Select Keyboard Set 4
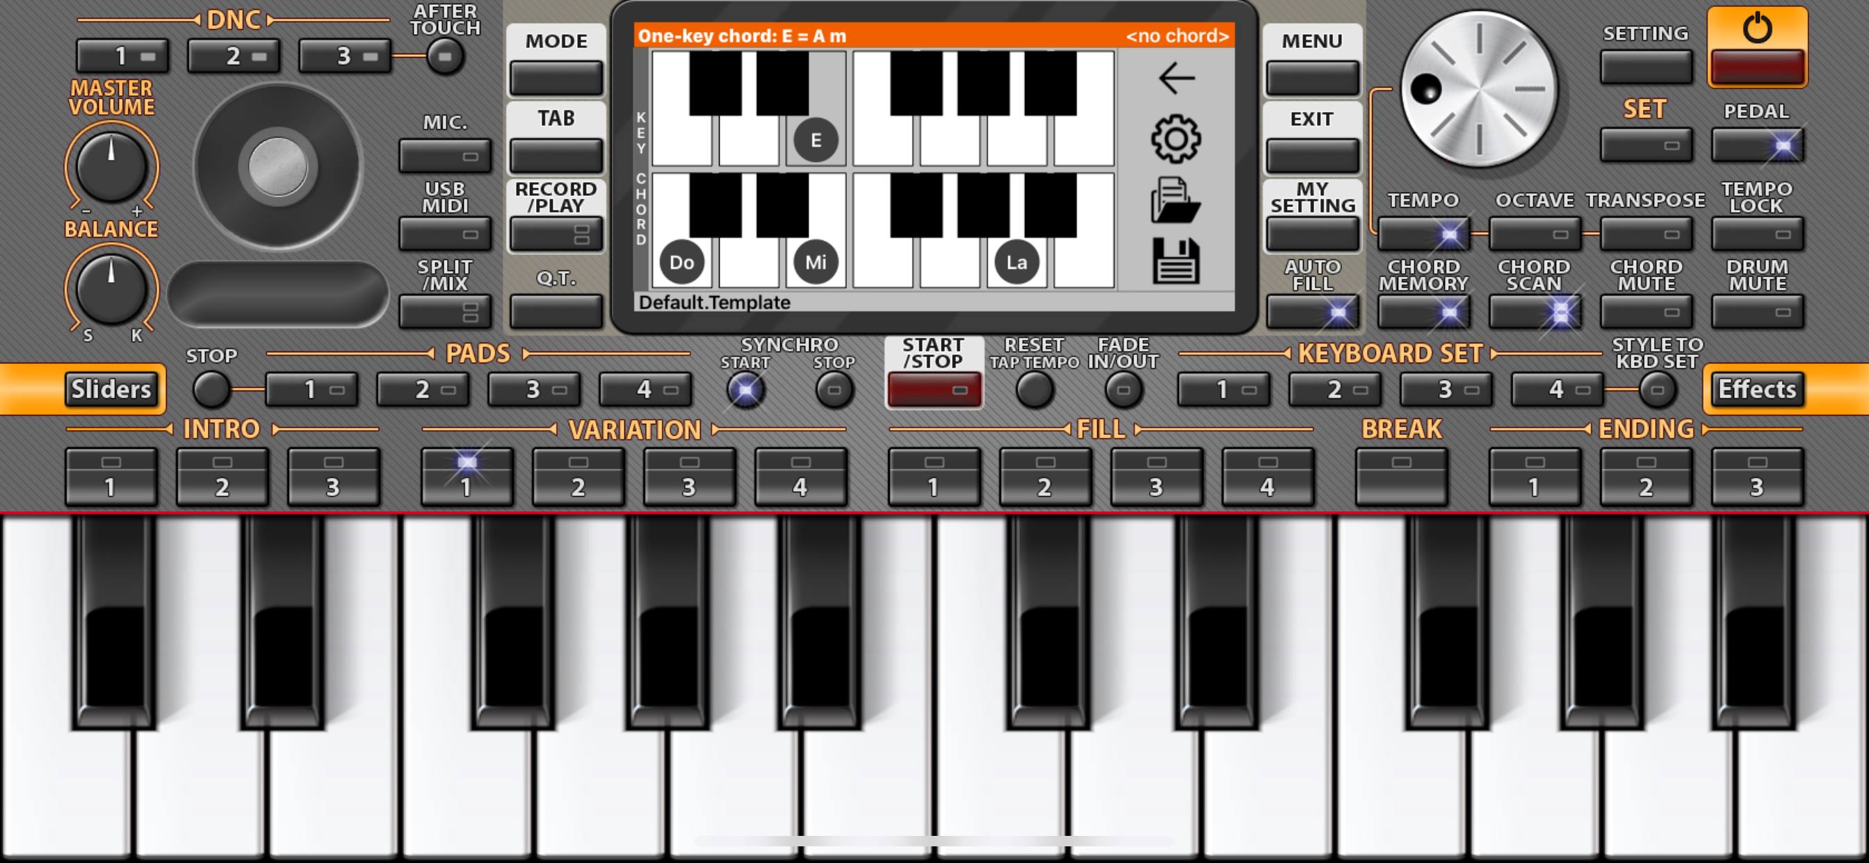This screenshot has height=863, width=1869. click(1556, 389)
